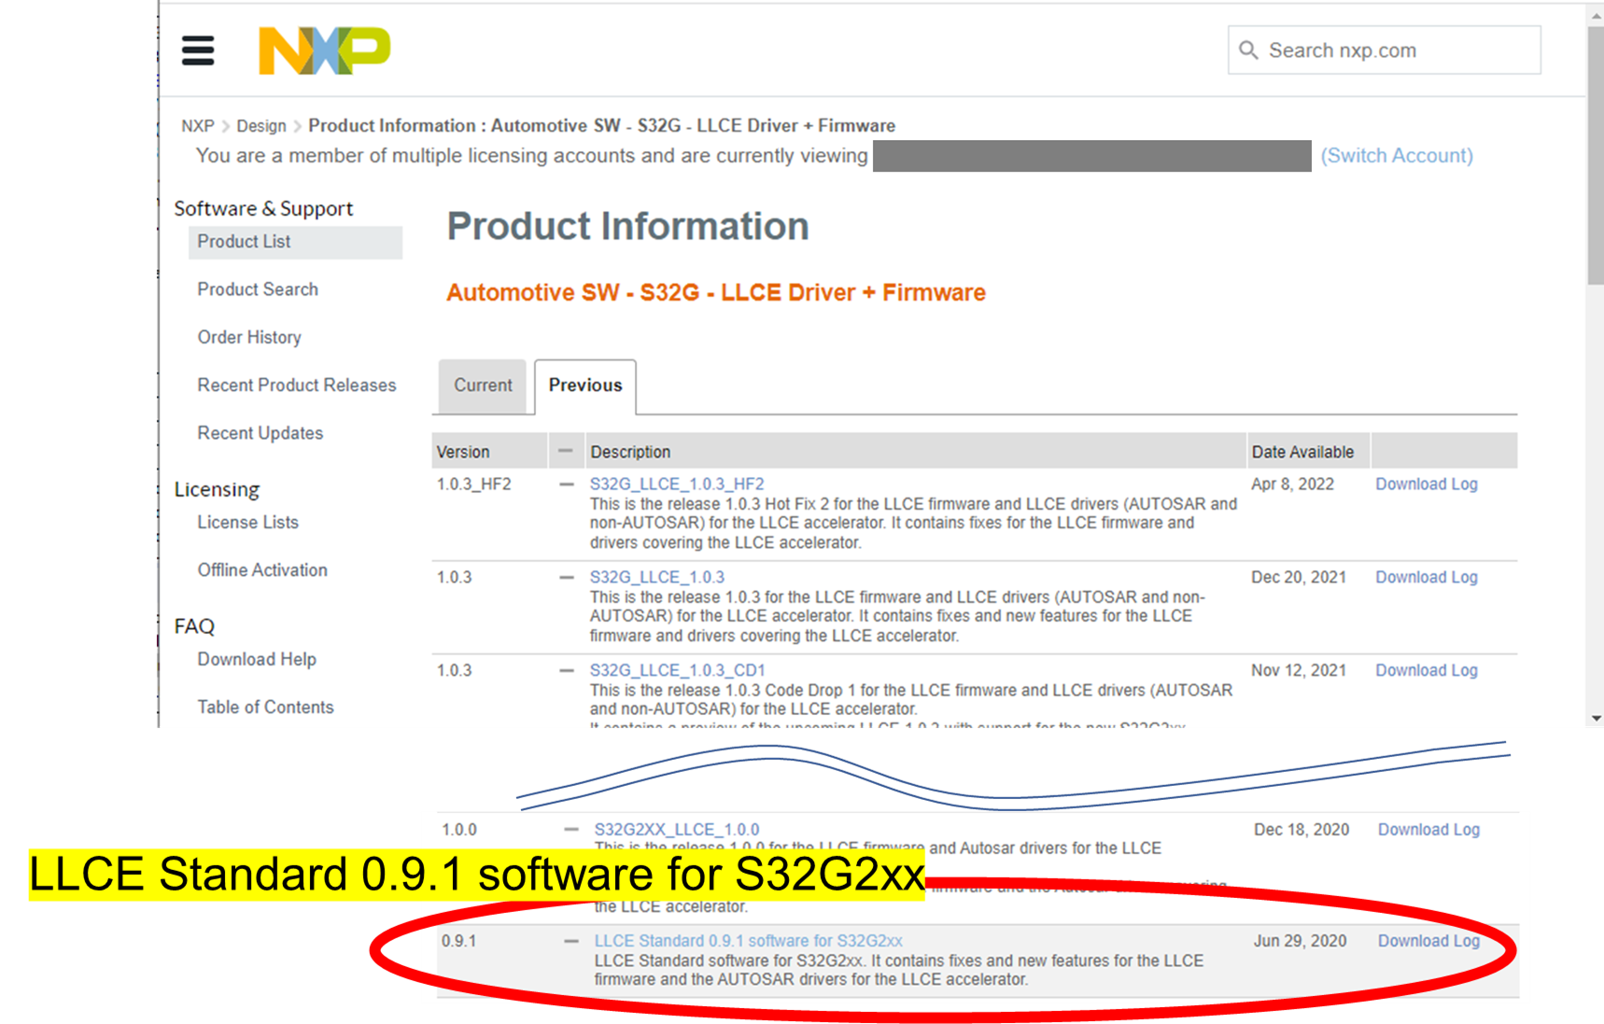Viewport: 1604px width, 1024px height.
Task: Click the Search nxp.com input field
Action: click(x=1382, y=50)
